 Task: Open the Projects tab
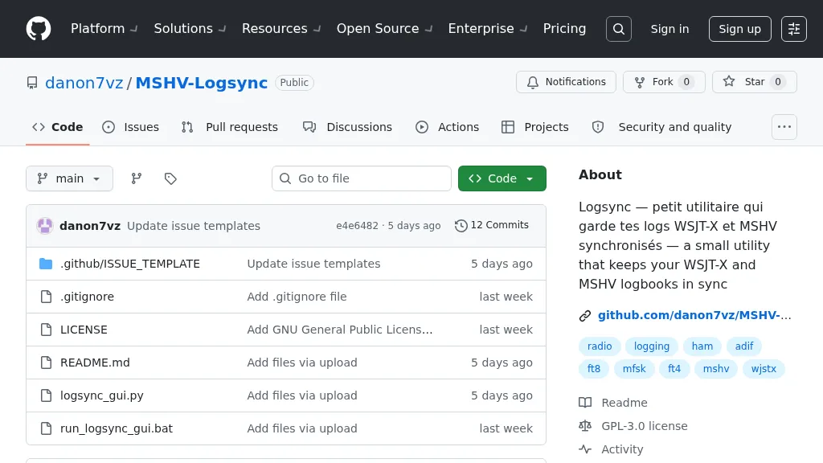click(534, 127)
